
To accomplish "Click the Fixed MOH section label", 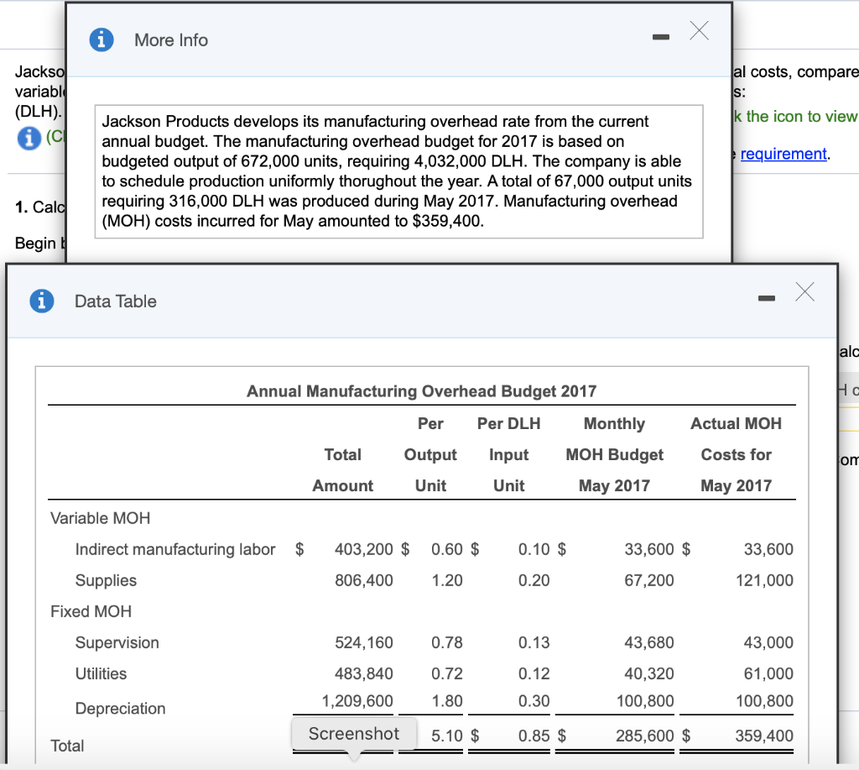I will [90, 611].
